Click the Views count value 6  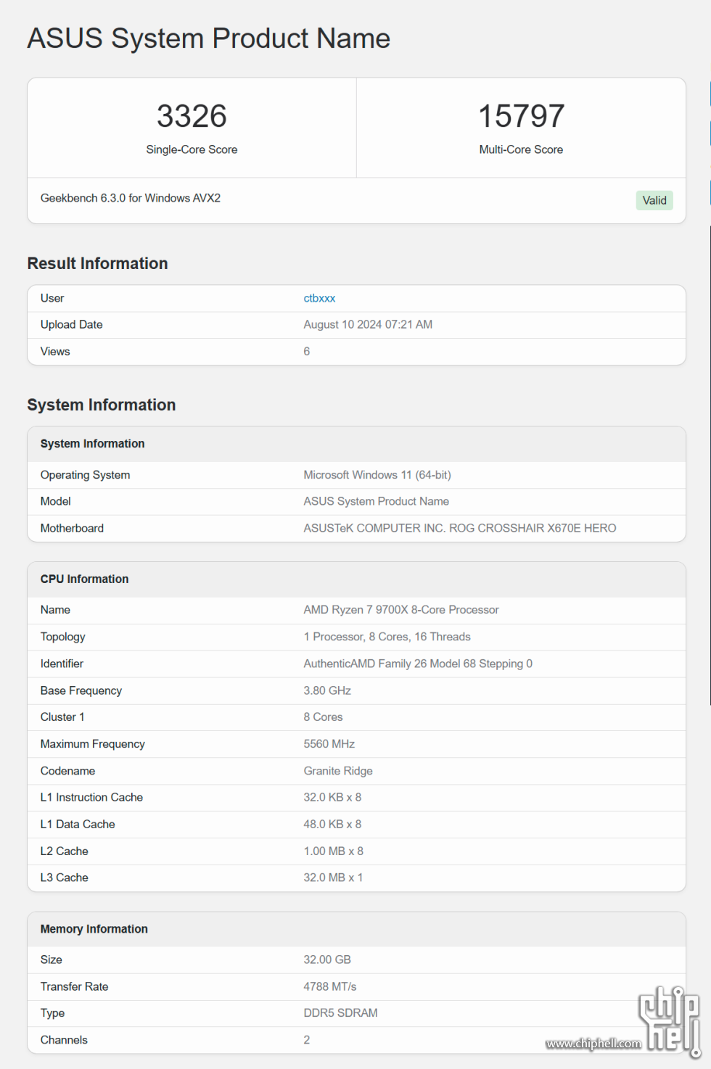pos(307,351)
